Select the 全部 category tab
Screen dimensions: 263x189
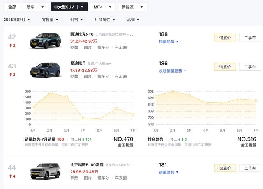[12, 7]
